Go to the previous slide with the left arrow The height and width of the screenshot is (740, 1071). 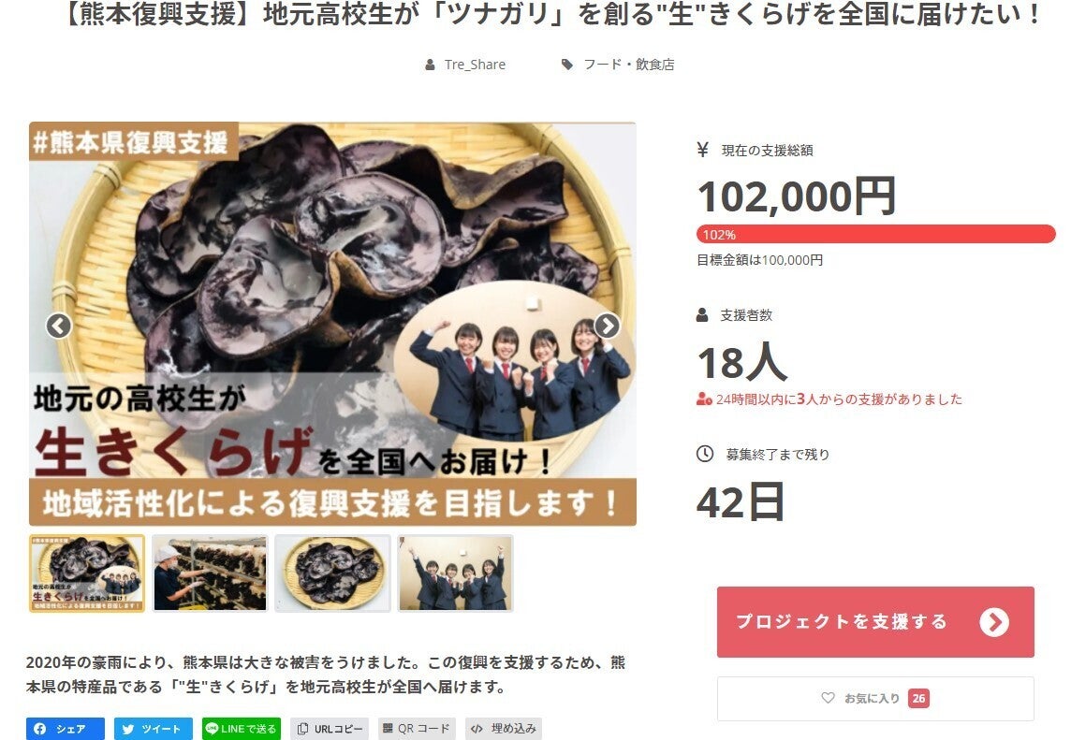59,326
